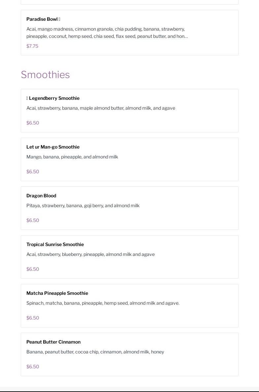The height and width of the screenshot is (392, 259).
Task: Open the Paradise Bowl menu item
Action: pyautogui.click(x=42, y=19)
